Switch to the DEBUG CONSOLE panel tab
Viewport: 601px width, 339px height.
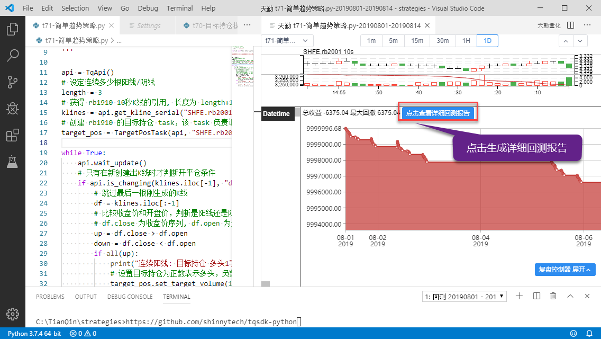[x=130, y=297]
